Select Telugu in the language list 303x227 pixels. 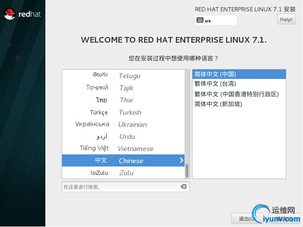click(123, 76)
